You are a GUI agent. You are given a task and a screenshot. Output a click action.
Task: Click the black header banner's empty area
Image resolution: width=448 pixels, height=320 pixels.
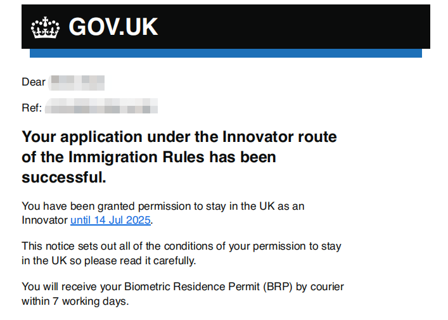[294, 27]
